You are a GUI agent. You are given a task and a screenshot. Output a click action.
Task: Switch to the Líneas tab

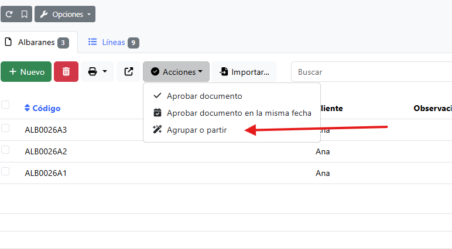114,42
